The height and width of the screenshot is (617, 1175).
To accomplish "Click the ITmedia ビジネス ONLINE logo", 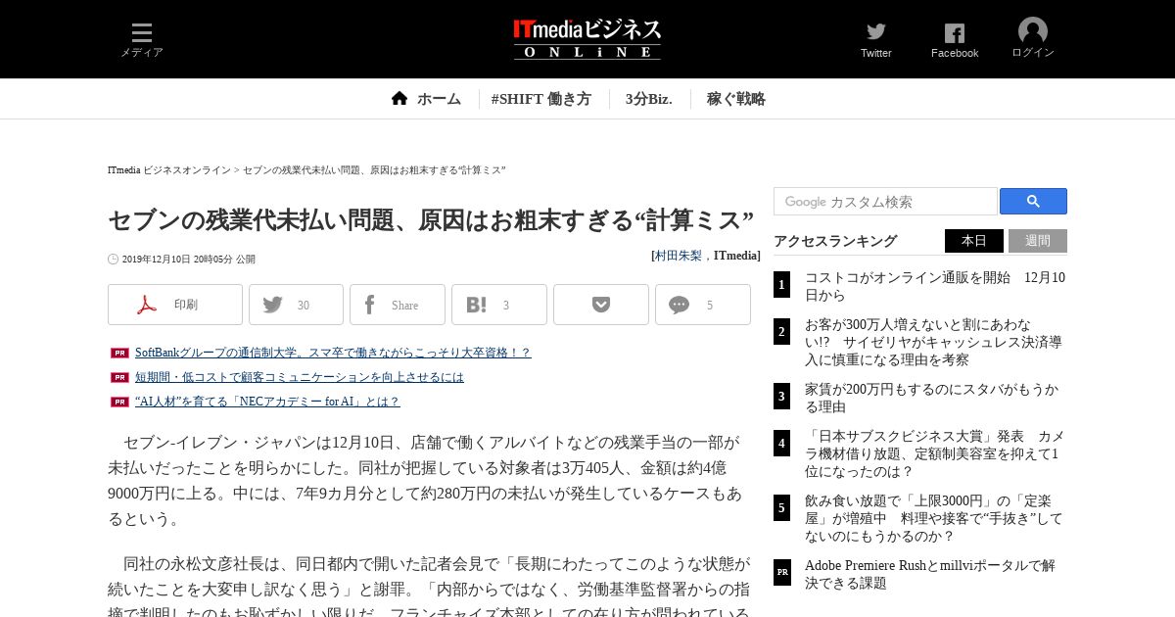I will [x=587, y=39].
